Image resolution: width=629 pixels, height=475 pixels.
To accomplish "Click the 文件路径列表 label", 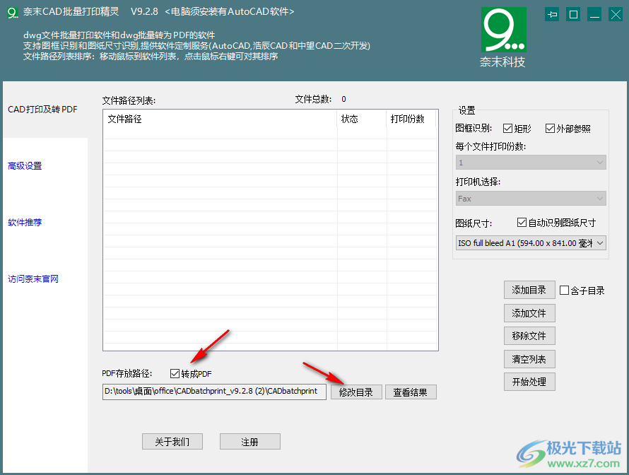I will tap(129, 100).
